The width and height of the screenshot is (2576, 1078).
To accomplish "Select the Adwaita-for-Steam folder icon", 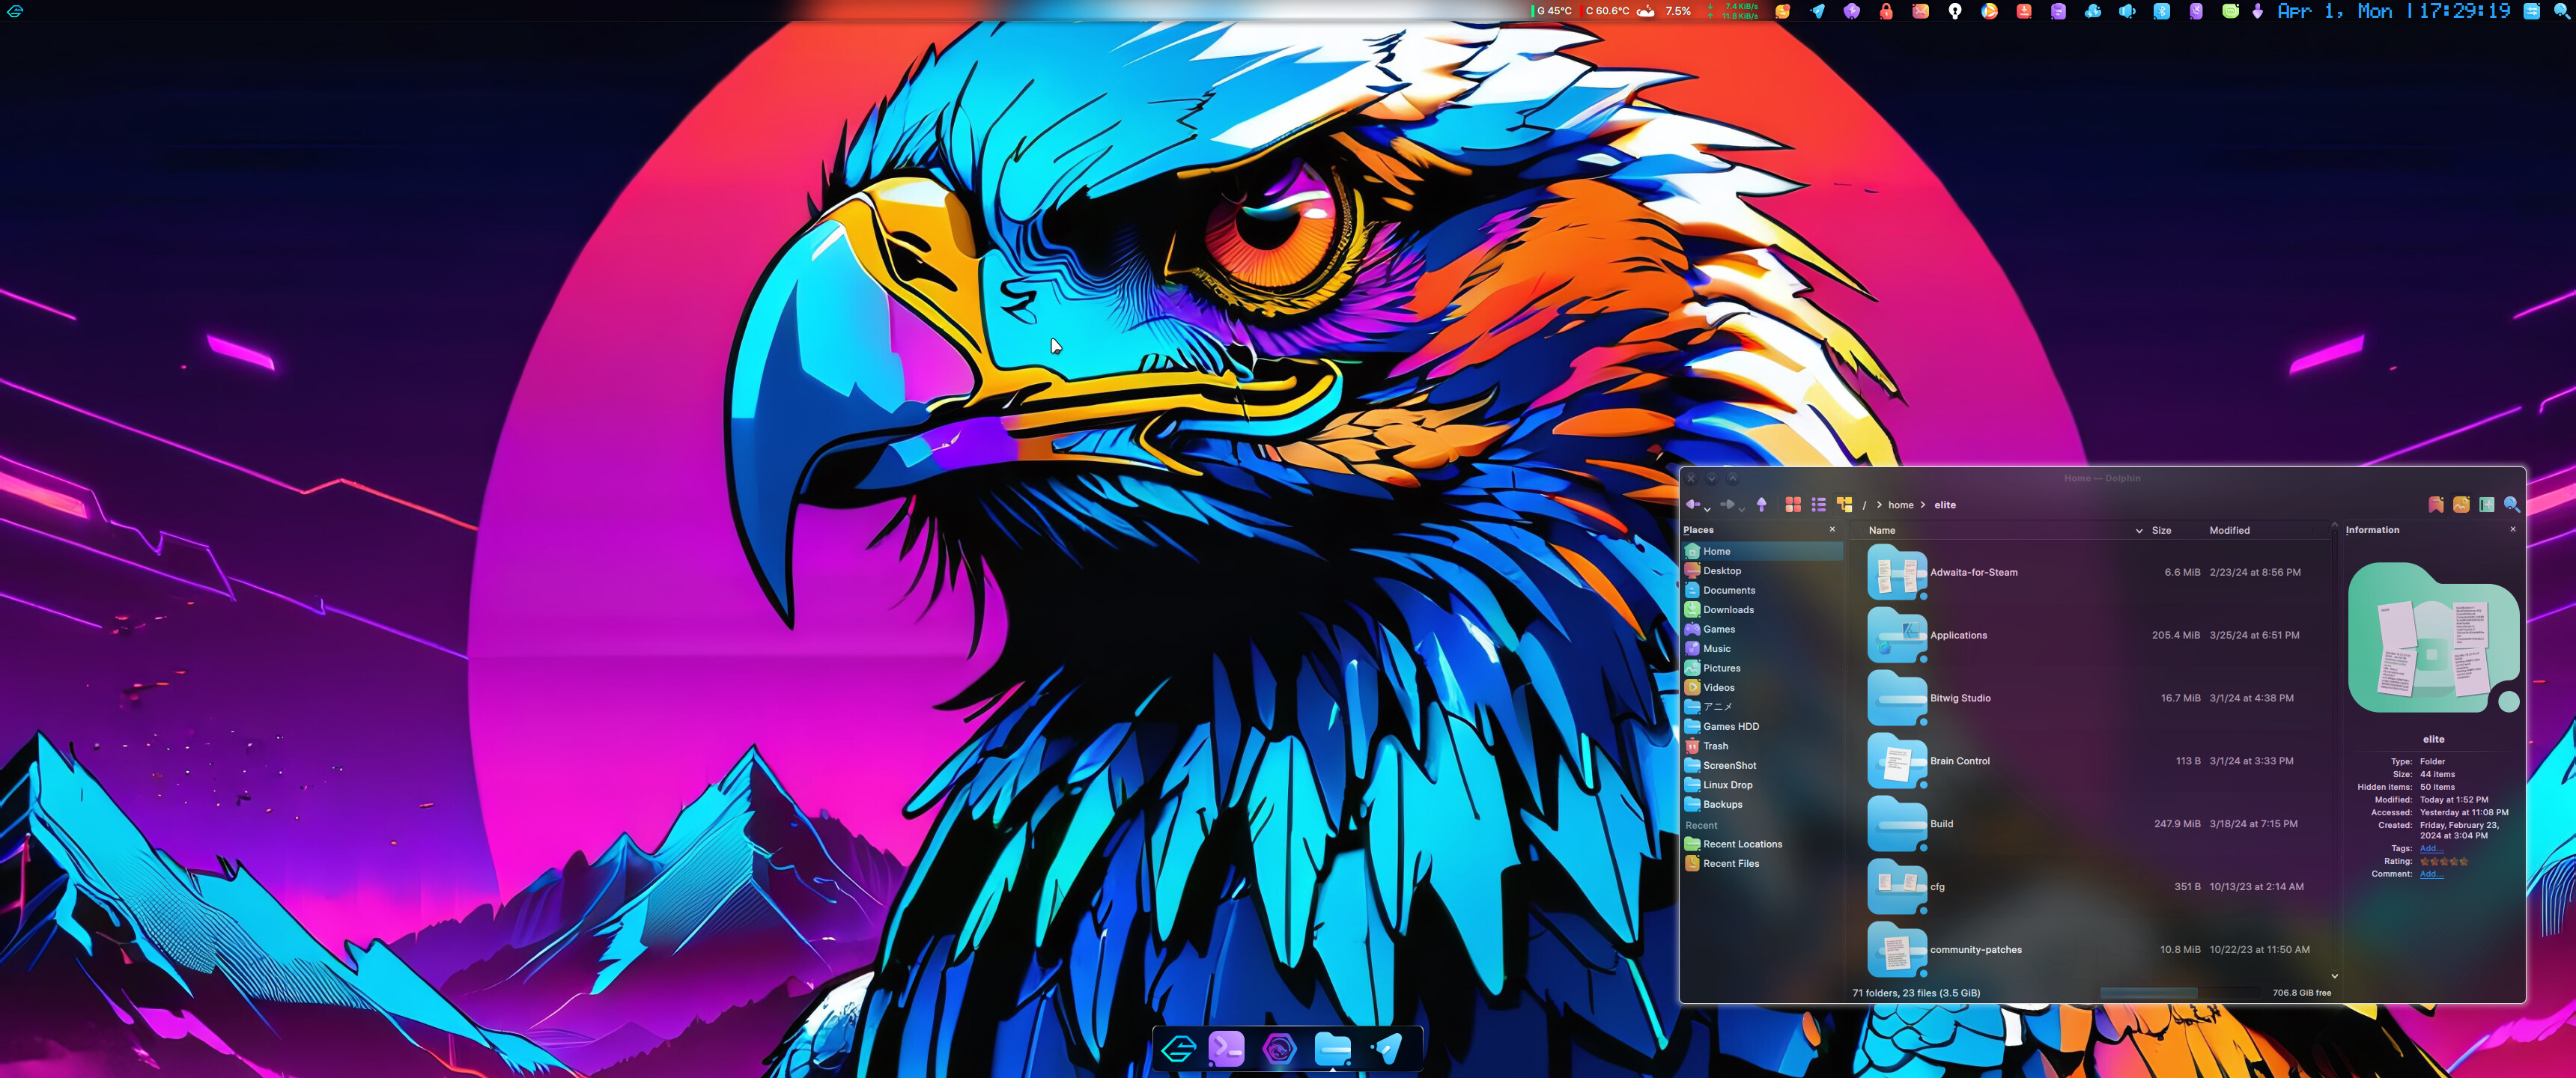I will point(1897,573).
